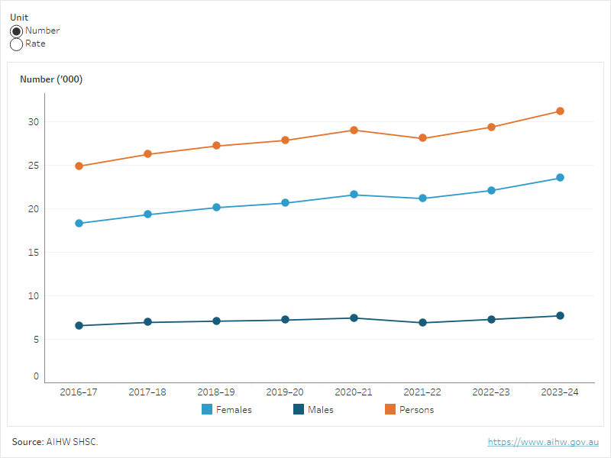Click the Males data point for 2016–17
The height and width of the screenshot is (458, 611).
coord(79,326)
